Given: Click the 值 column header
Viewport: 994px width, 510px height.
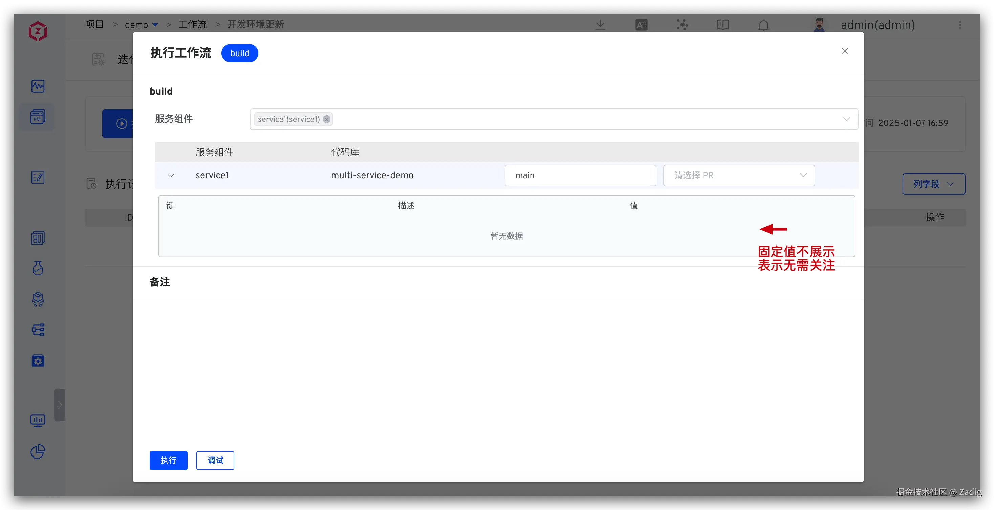Looking at the screenshot, I should [x=633, y=206].
